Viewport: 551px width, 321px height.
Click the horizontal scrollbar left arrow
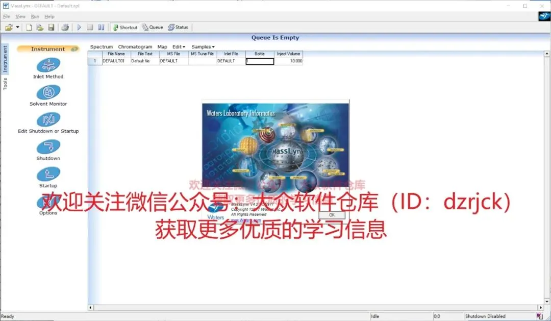[x=90, y=308]
